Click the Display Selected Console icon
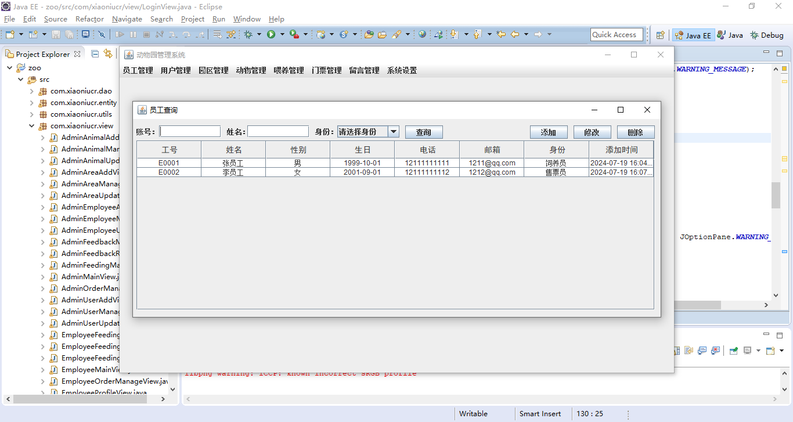 (x=748, y=351)
